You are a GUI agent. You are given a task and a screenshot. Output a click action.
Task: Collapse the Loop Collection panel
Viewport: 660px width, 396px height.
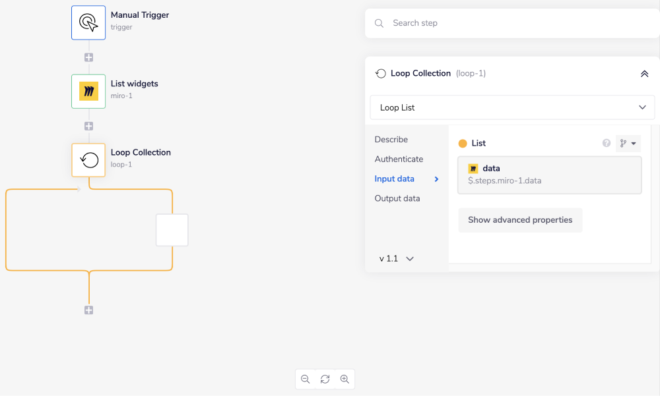click(x=644, y=74)
